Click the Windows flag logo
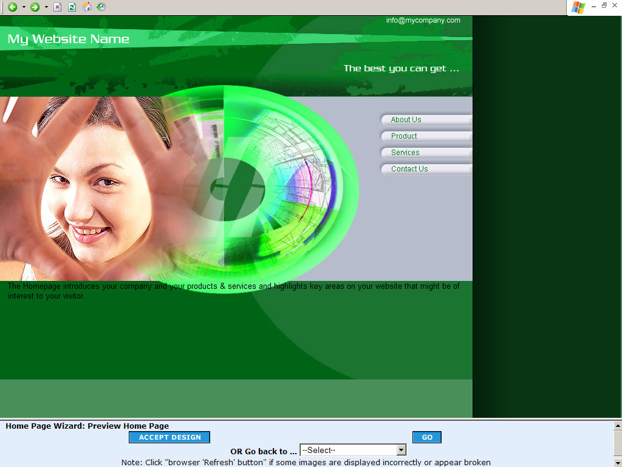The image size is (622, 467). (578, 7)
